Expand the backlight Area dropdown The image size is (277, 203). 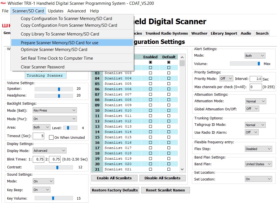(x=41, y=127)
